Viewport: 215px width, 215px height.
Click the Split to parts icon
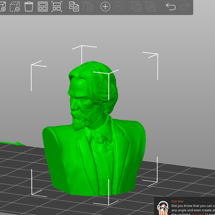click(150, 6)
